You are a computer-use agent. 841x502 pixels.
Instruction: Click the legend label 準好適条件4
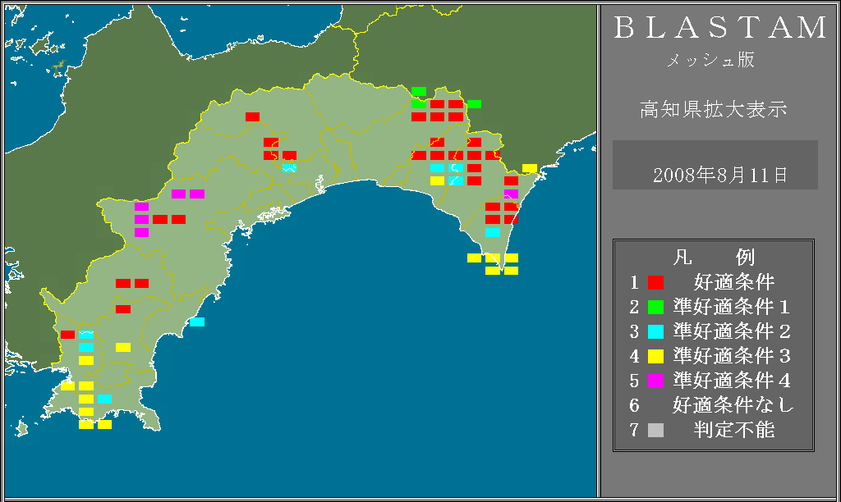tap(732, 381)
